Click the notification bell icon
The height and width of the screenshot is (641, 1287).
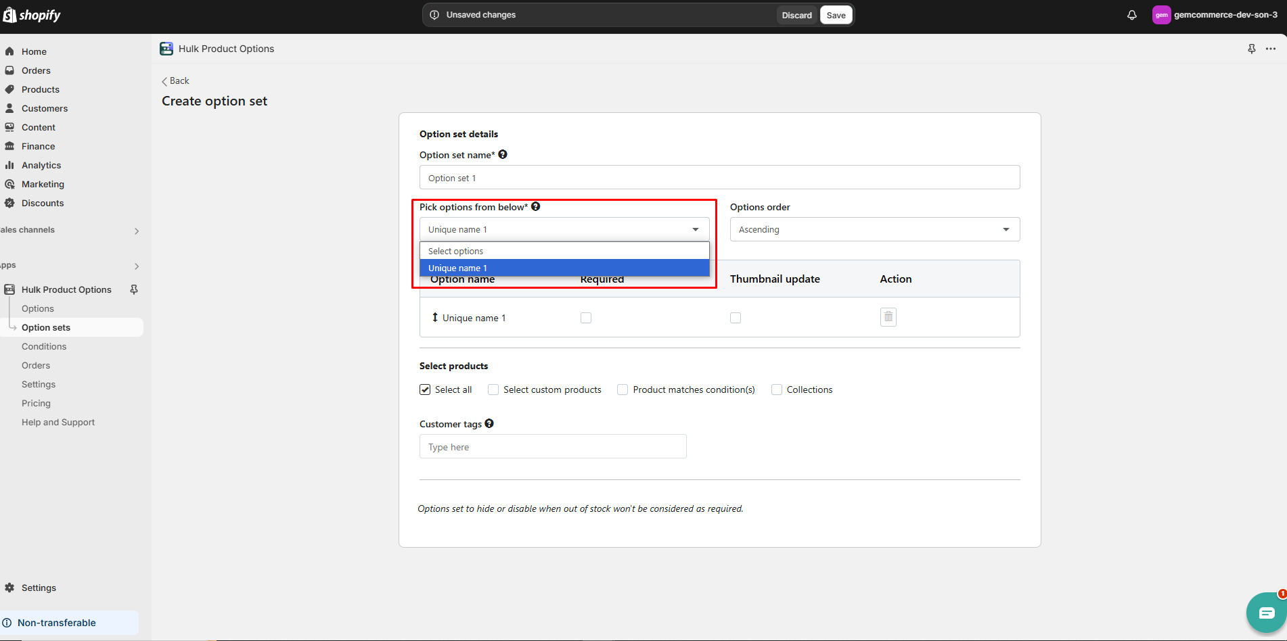click(x=1131, y=15)
